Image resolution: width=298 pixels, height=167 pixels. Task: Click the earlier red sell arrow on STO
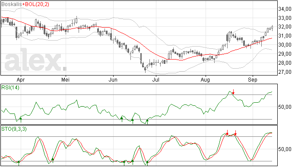coord(227,132)
